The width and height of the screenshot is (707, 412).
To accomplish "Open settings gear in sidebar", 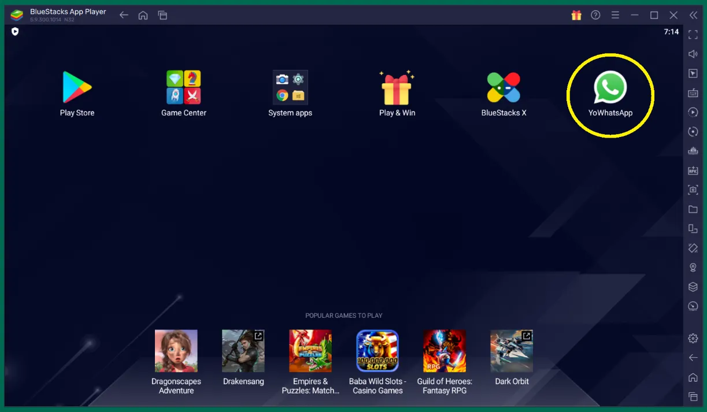I will [693, 339].
